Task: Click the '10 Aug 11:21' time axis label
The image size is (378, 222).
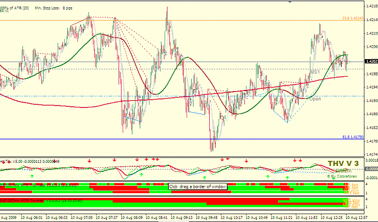Action: click(x=282, y=218)
